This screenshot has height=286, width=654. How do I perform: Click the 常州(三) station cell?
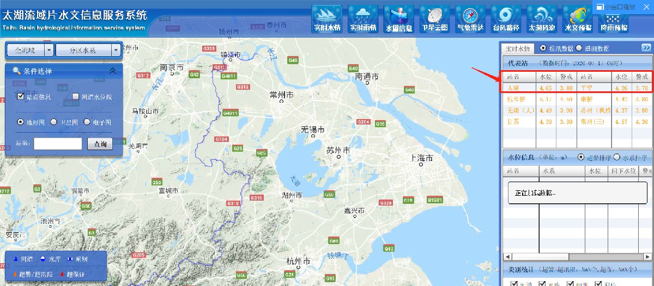coord(594,122)
